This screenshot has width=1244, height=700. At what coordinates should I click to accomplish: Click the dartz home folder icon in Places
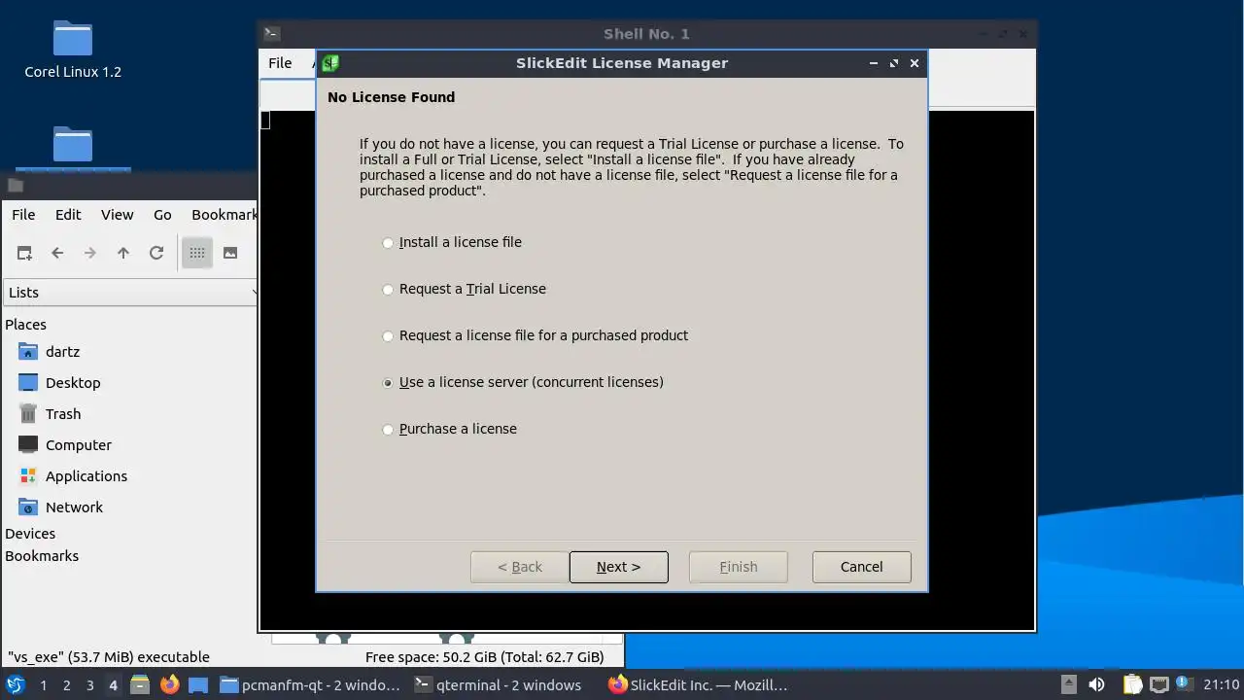pyautogui.click(x=28, y=352)
